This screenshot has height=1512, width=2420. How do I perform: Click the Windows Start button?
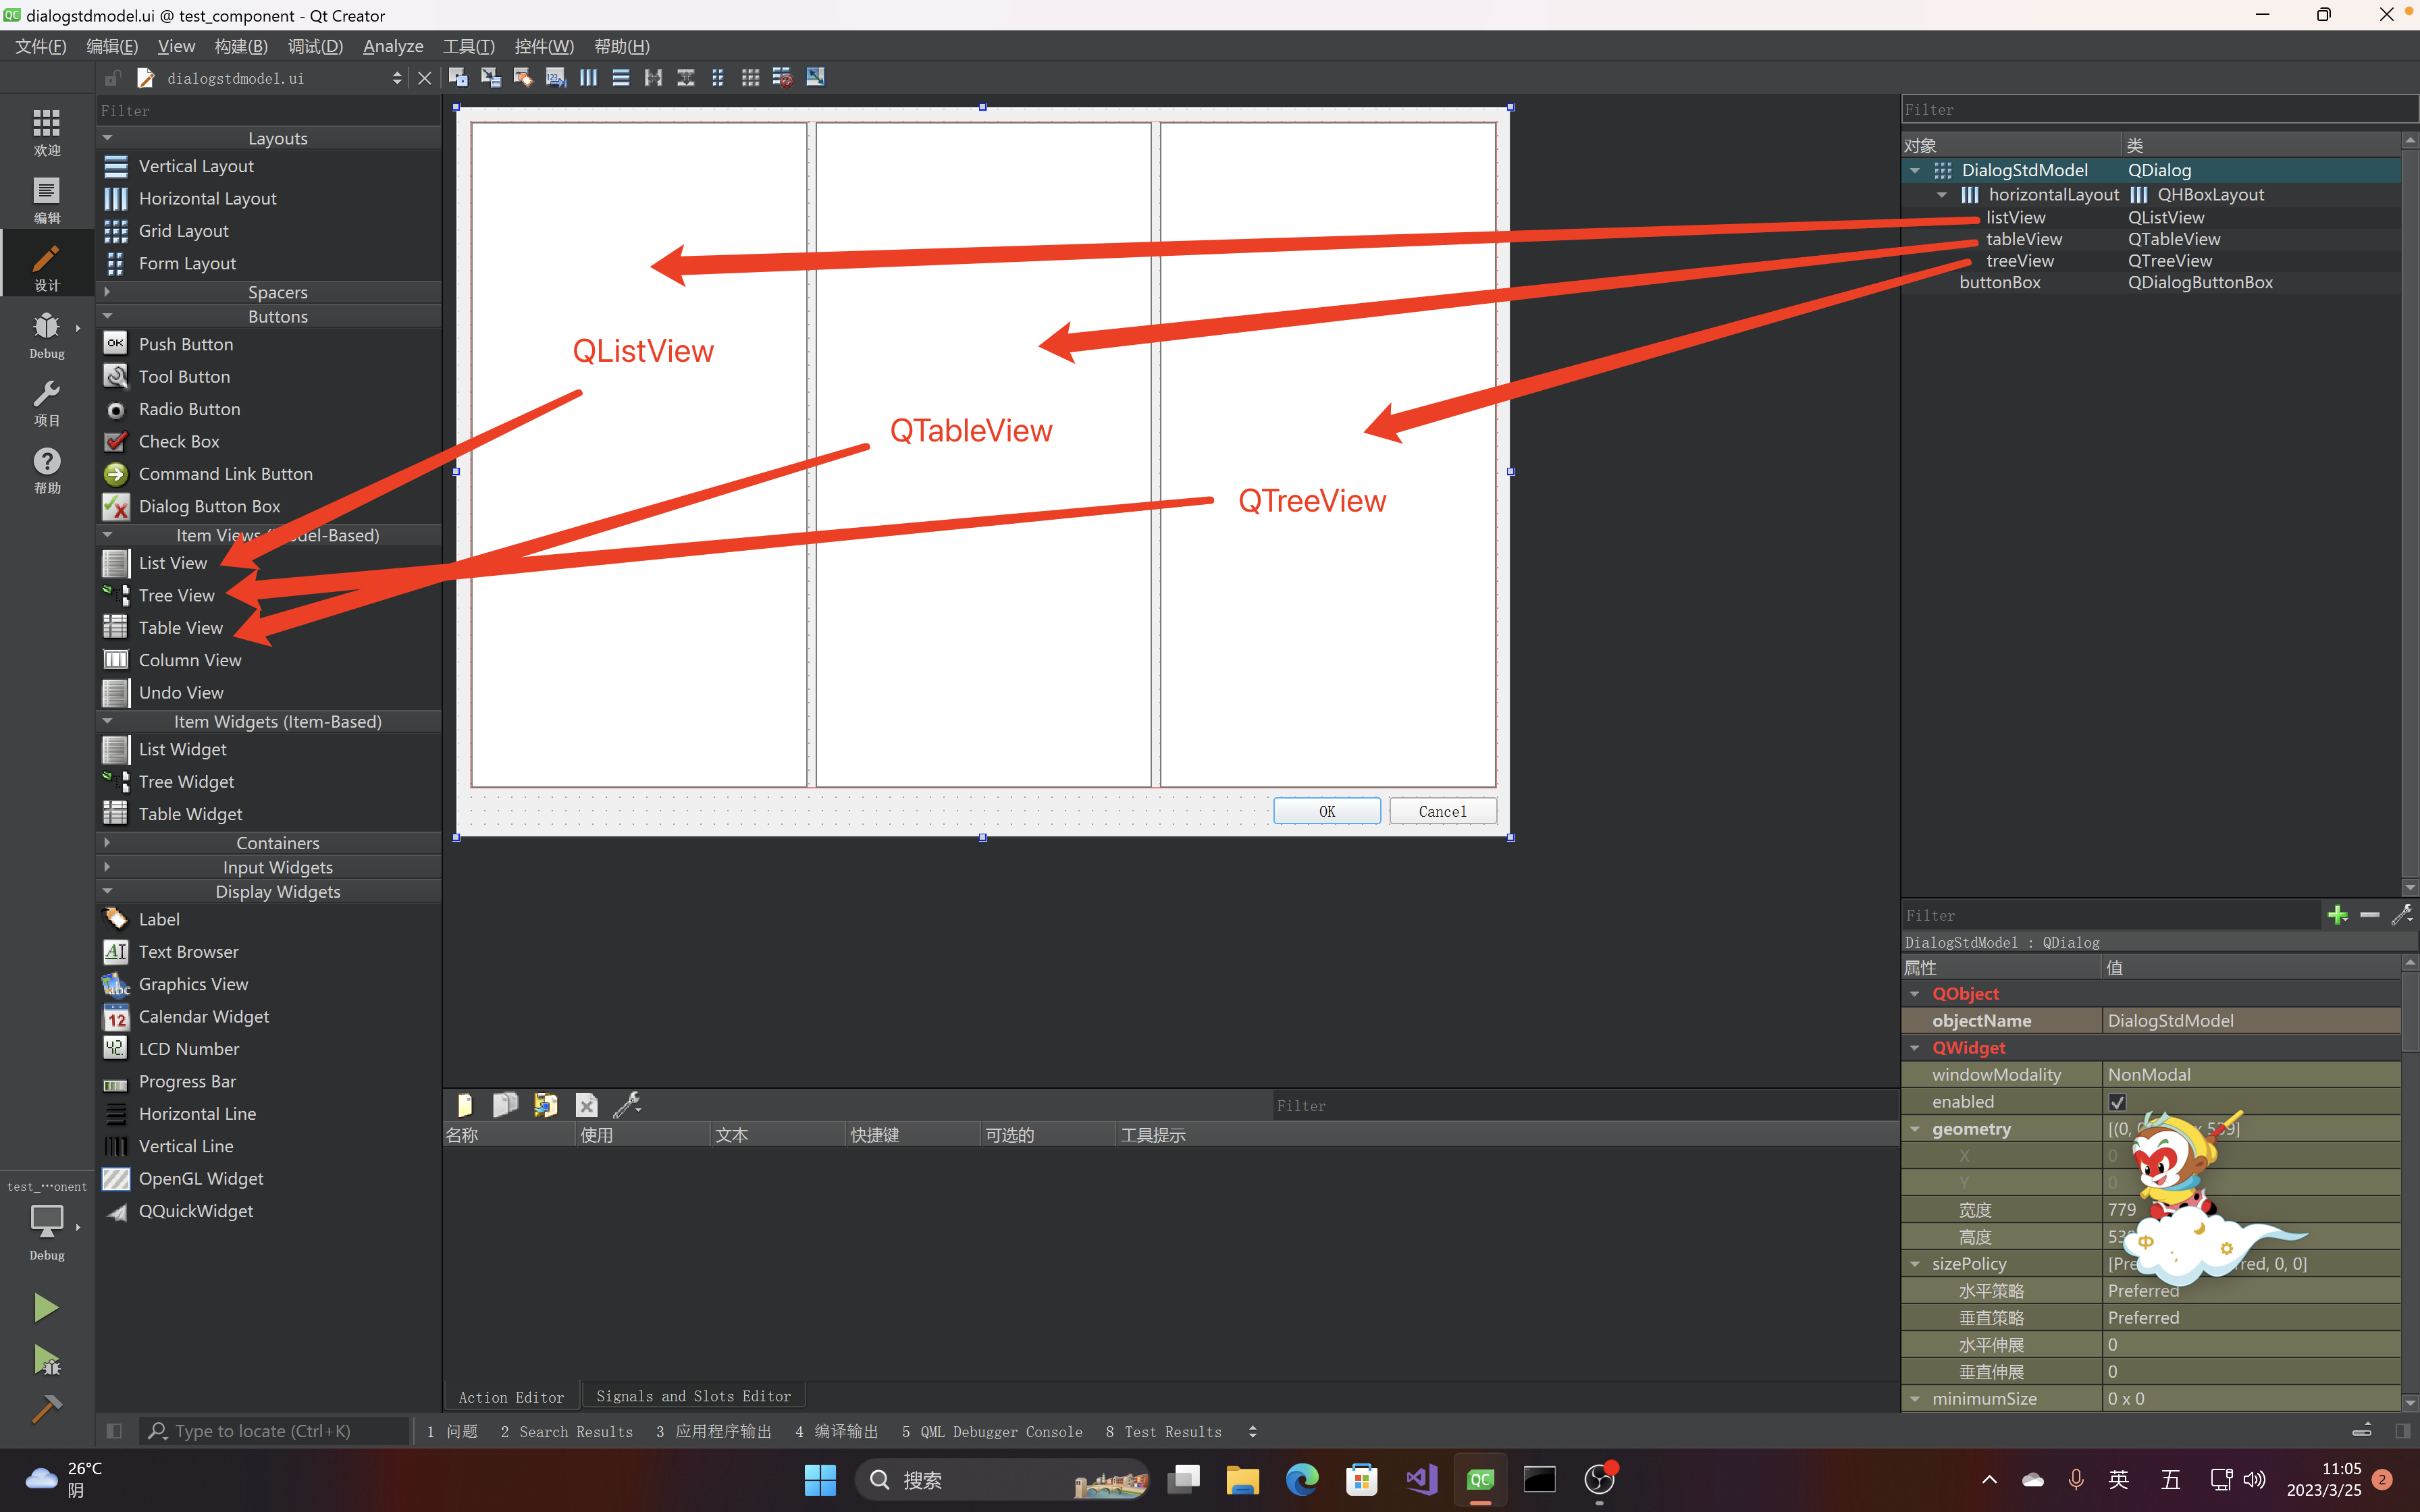pos(820,1479)
